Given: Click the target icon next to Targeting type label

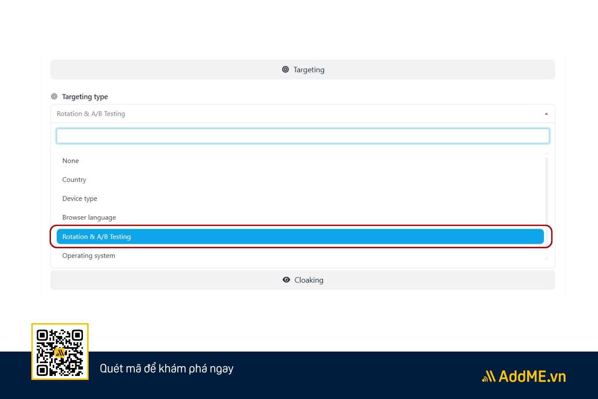Looking at the screenshot, I should pyautogui.click(x=54, y=97).
